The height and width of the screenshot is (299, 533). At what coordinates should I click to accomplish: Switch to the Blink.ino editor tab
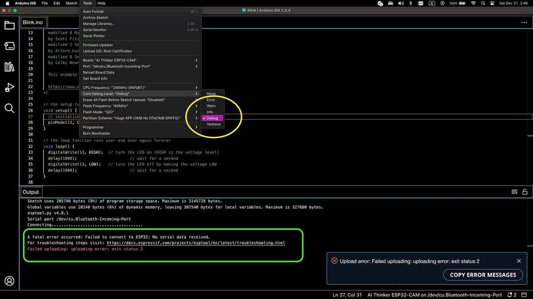click(33, 22)
